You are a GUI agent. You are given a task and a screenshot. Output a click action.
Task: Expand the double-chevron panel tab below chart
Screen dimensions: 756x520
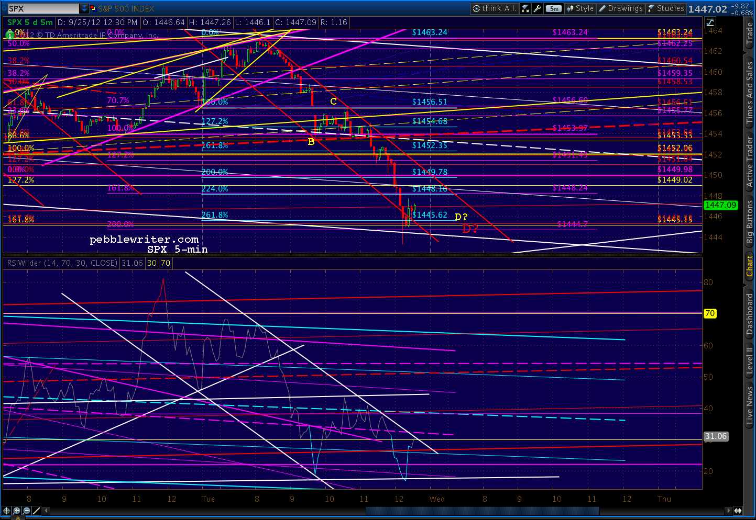point(17,518)
